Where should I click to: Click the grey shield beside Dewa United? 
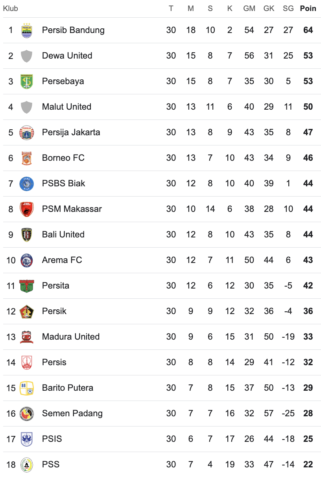26,56
